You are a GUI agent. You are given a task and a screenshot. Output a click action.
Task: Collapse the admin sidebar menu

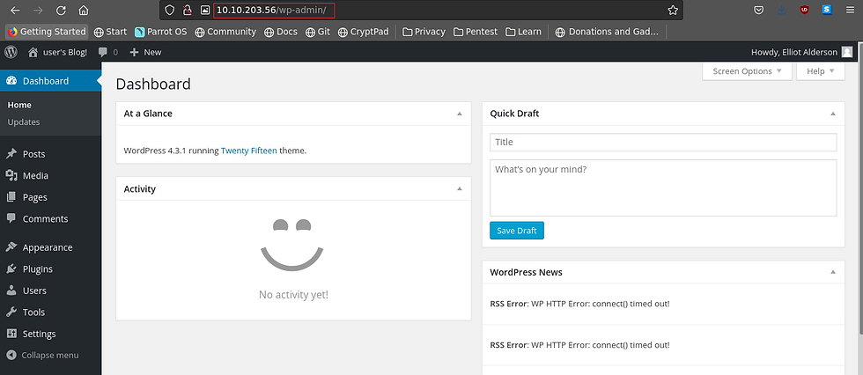tap(43, 356)
